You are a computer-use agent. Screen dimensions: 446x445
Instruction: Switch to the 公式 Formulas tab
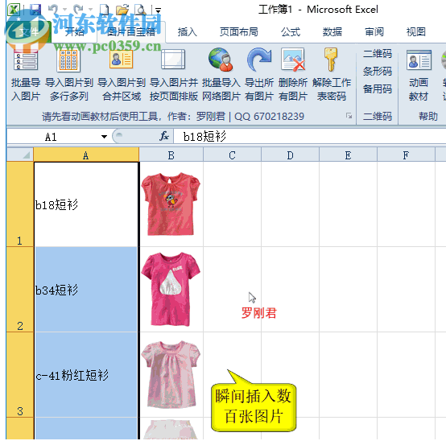291,32
